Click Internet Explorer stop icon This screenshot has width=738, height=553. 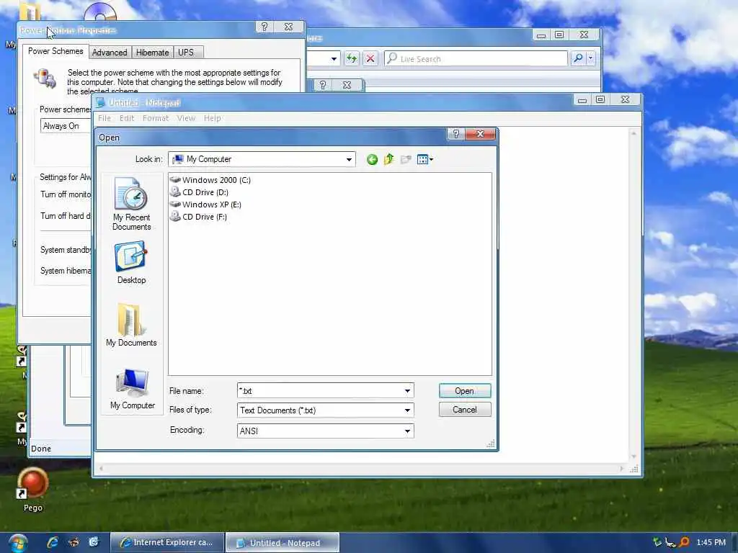(x=370, y=59)
